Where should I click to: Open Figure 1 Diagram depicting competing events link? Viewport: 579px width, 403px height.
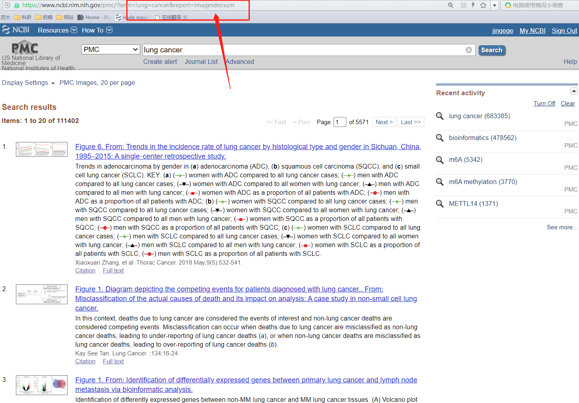click(x=246, y=299)
